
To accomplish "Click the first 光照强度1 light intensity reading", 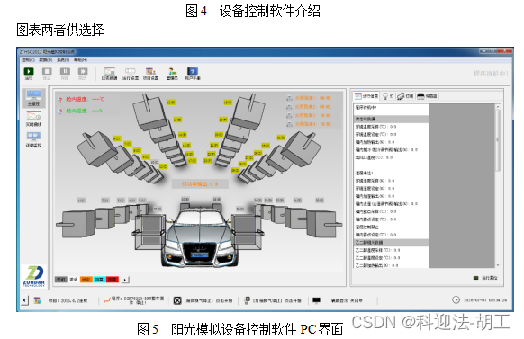I will click(x=312, y=98).
